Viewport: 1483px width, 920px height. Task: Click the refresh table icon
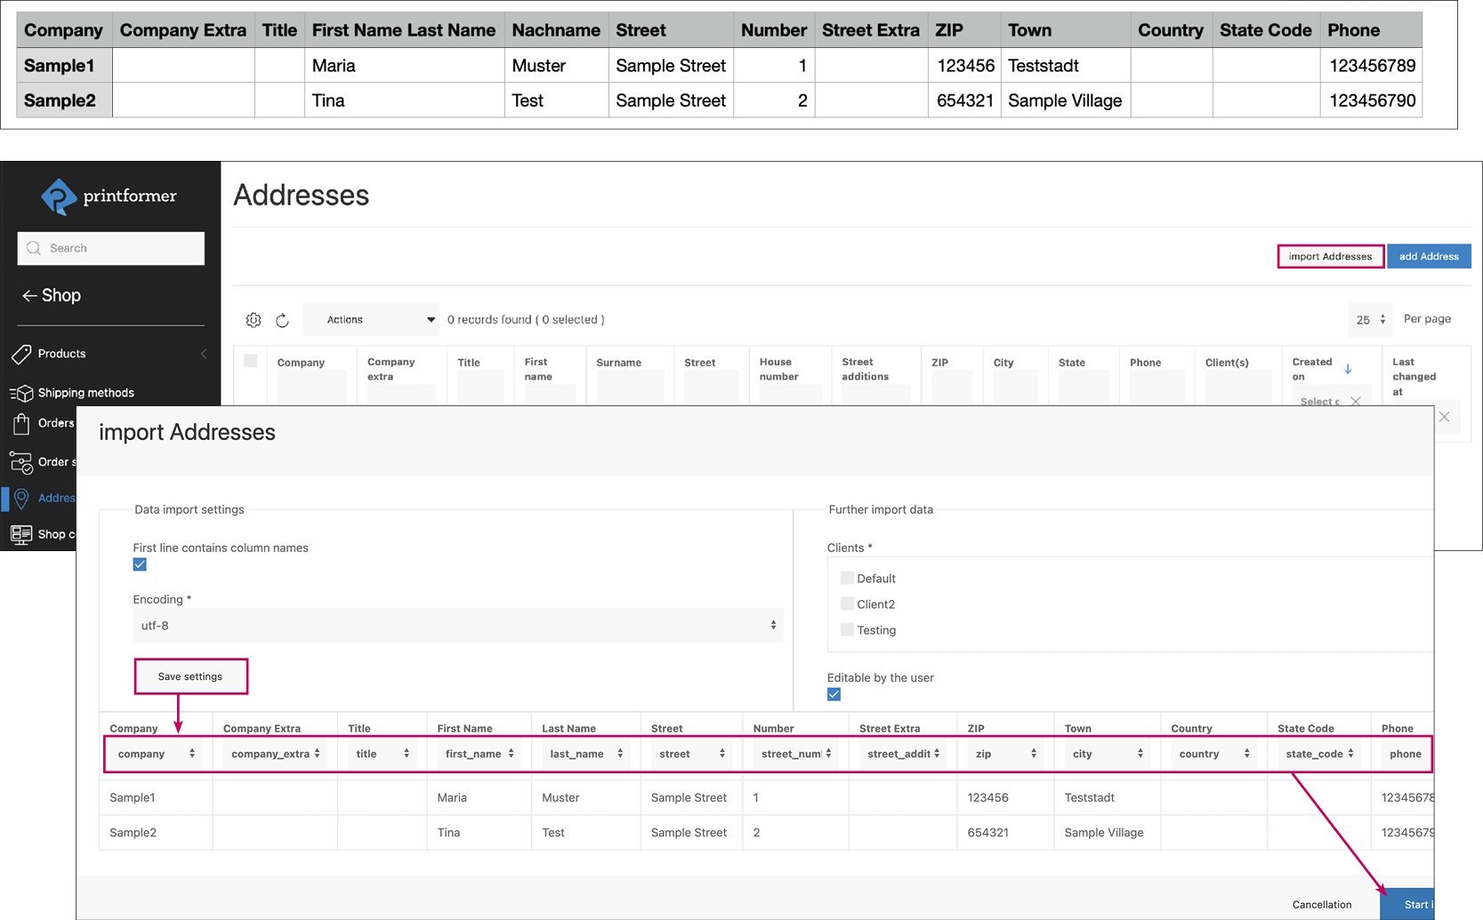click(282, 320)
